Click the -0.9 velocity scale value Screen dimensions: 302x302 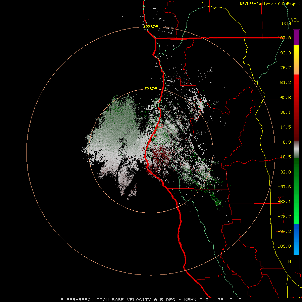pos(286,142)
